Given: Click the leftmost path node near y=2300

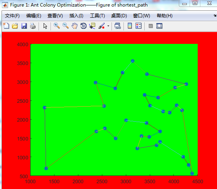Looking at the screenshot, I should [x=44, y=107].
